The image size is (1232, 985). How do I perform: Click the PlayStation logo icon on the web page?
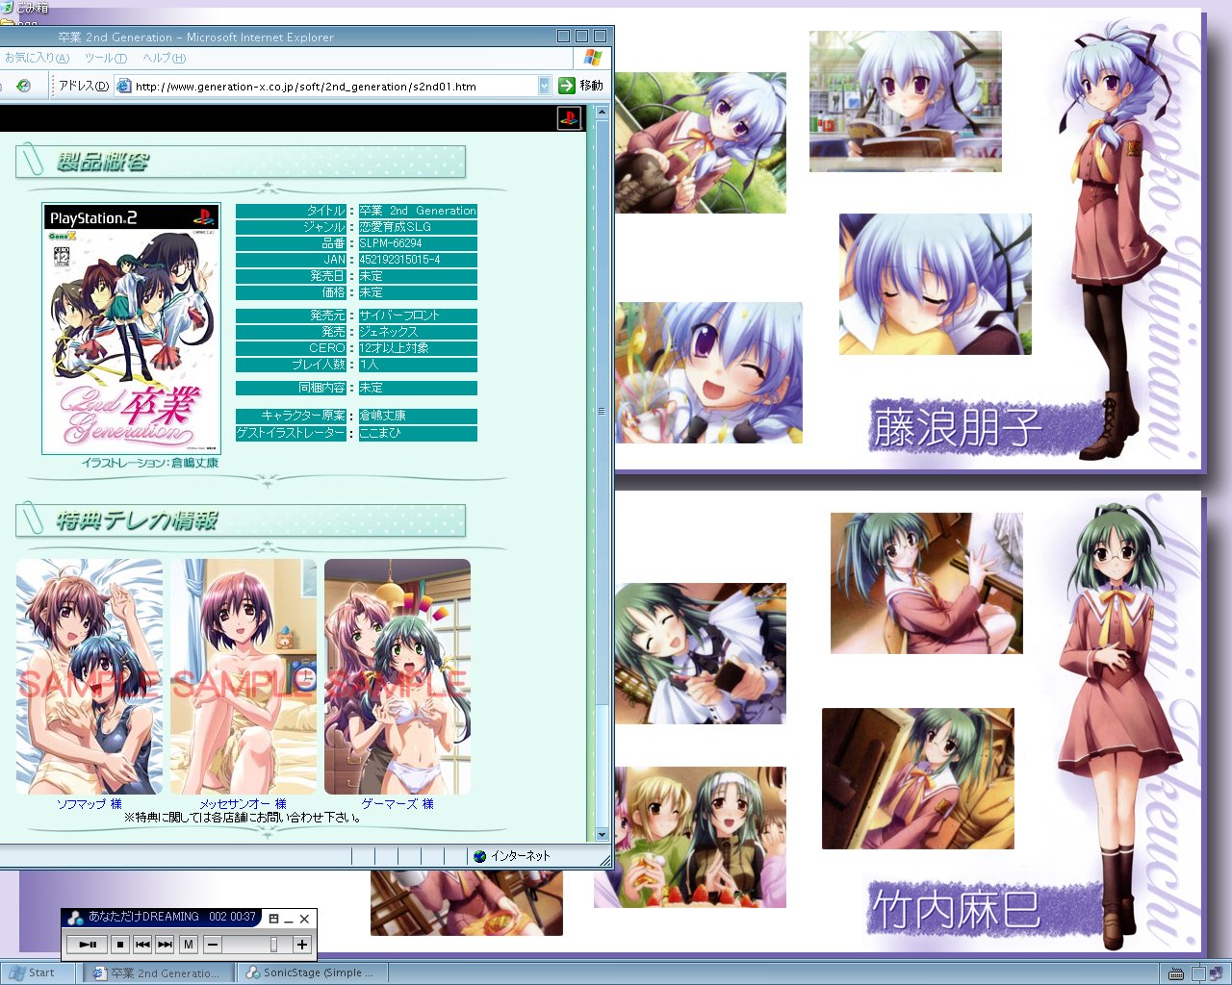569,118
